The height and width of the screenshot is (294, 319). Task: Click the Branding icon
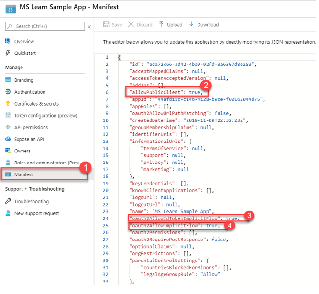click(x=8, y=80)
